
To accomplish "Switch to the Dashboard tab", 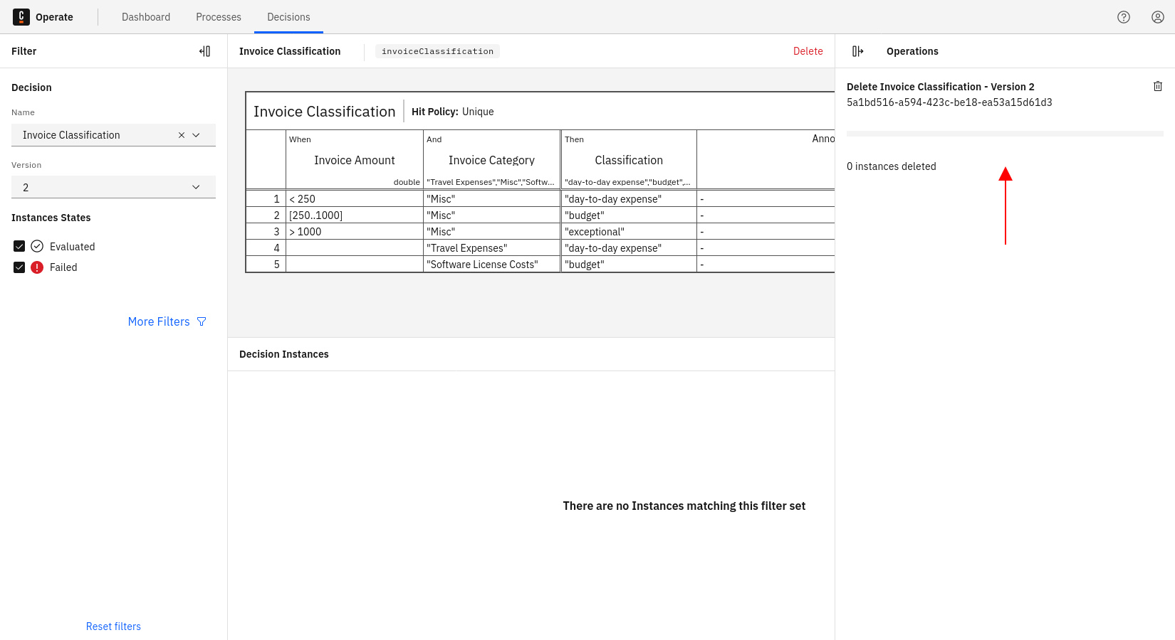I will pyautogui.click(x=146, y=16).
